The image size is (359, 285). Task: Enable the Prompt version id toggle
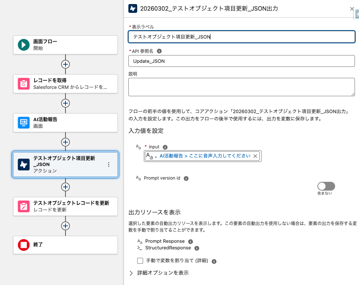coord(326,186)
